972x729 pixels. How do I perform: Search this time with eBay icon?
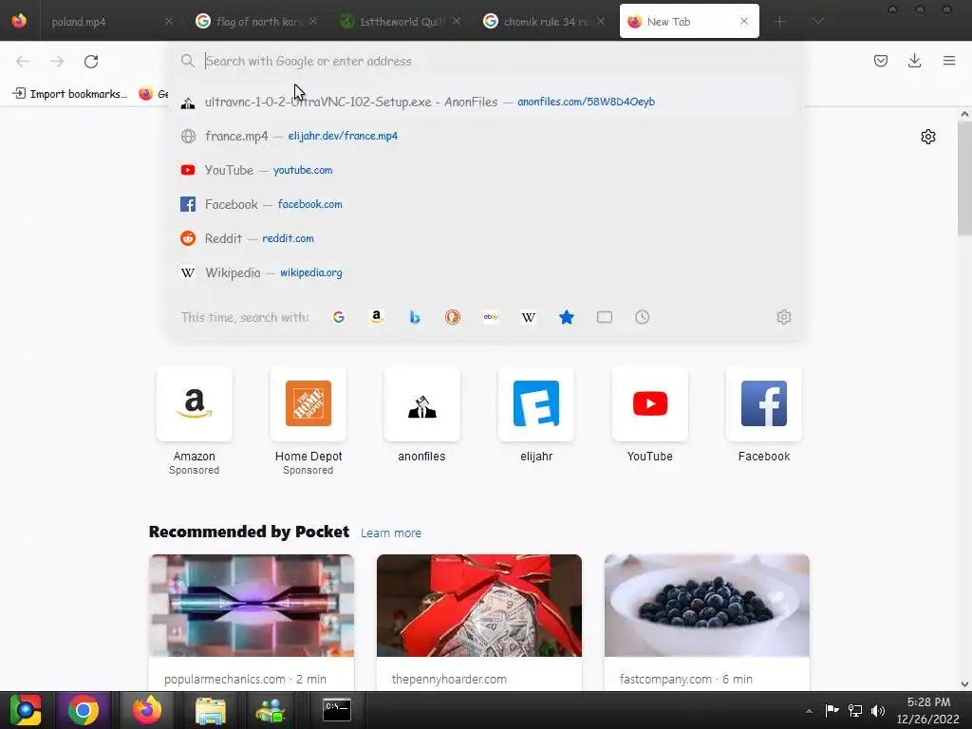tap(491, 317)
